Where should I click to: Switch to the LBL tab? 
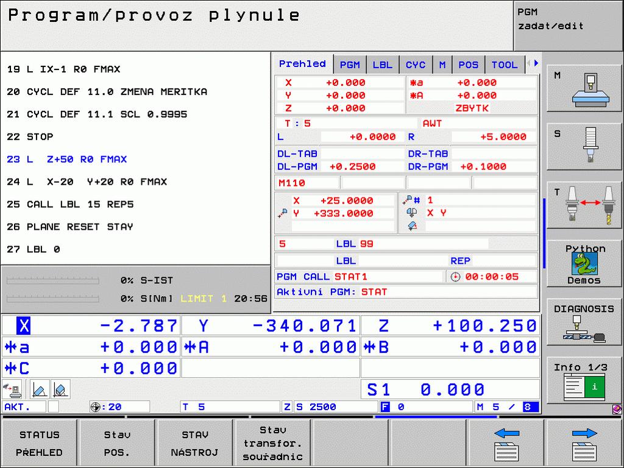(x=383, y=65)
